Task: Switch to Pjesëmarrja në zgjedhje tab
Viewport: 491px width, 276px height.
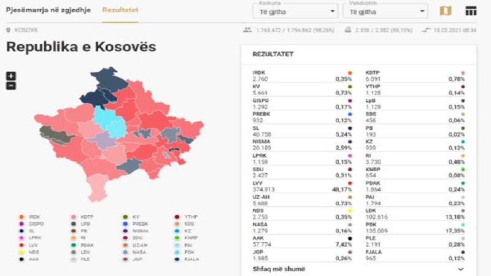Action: (48, 10)
